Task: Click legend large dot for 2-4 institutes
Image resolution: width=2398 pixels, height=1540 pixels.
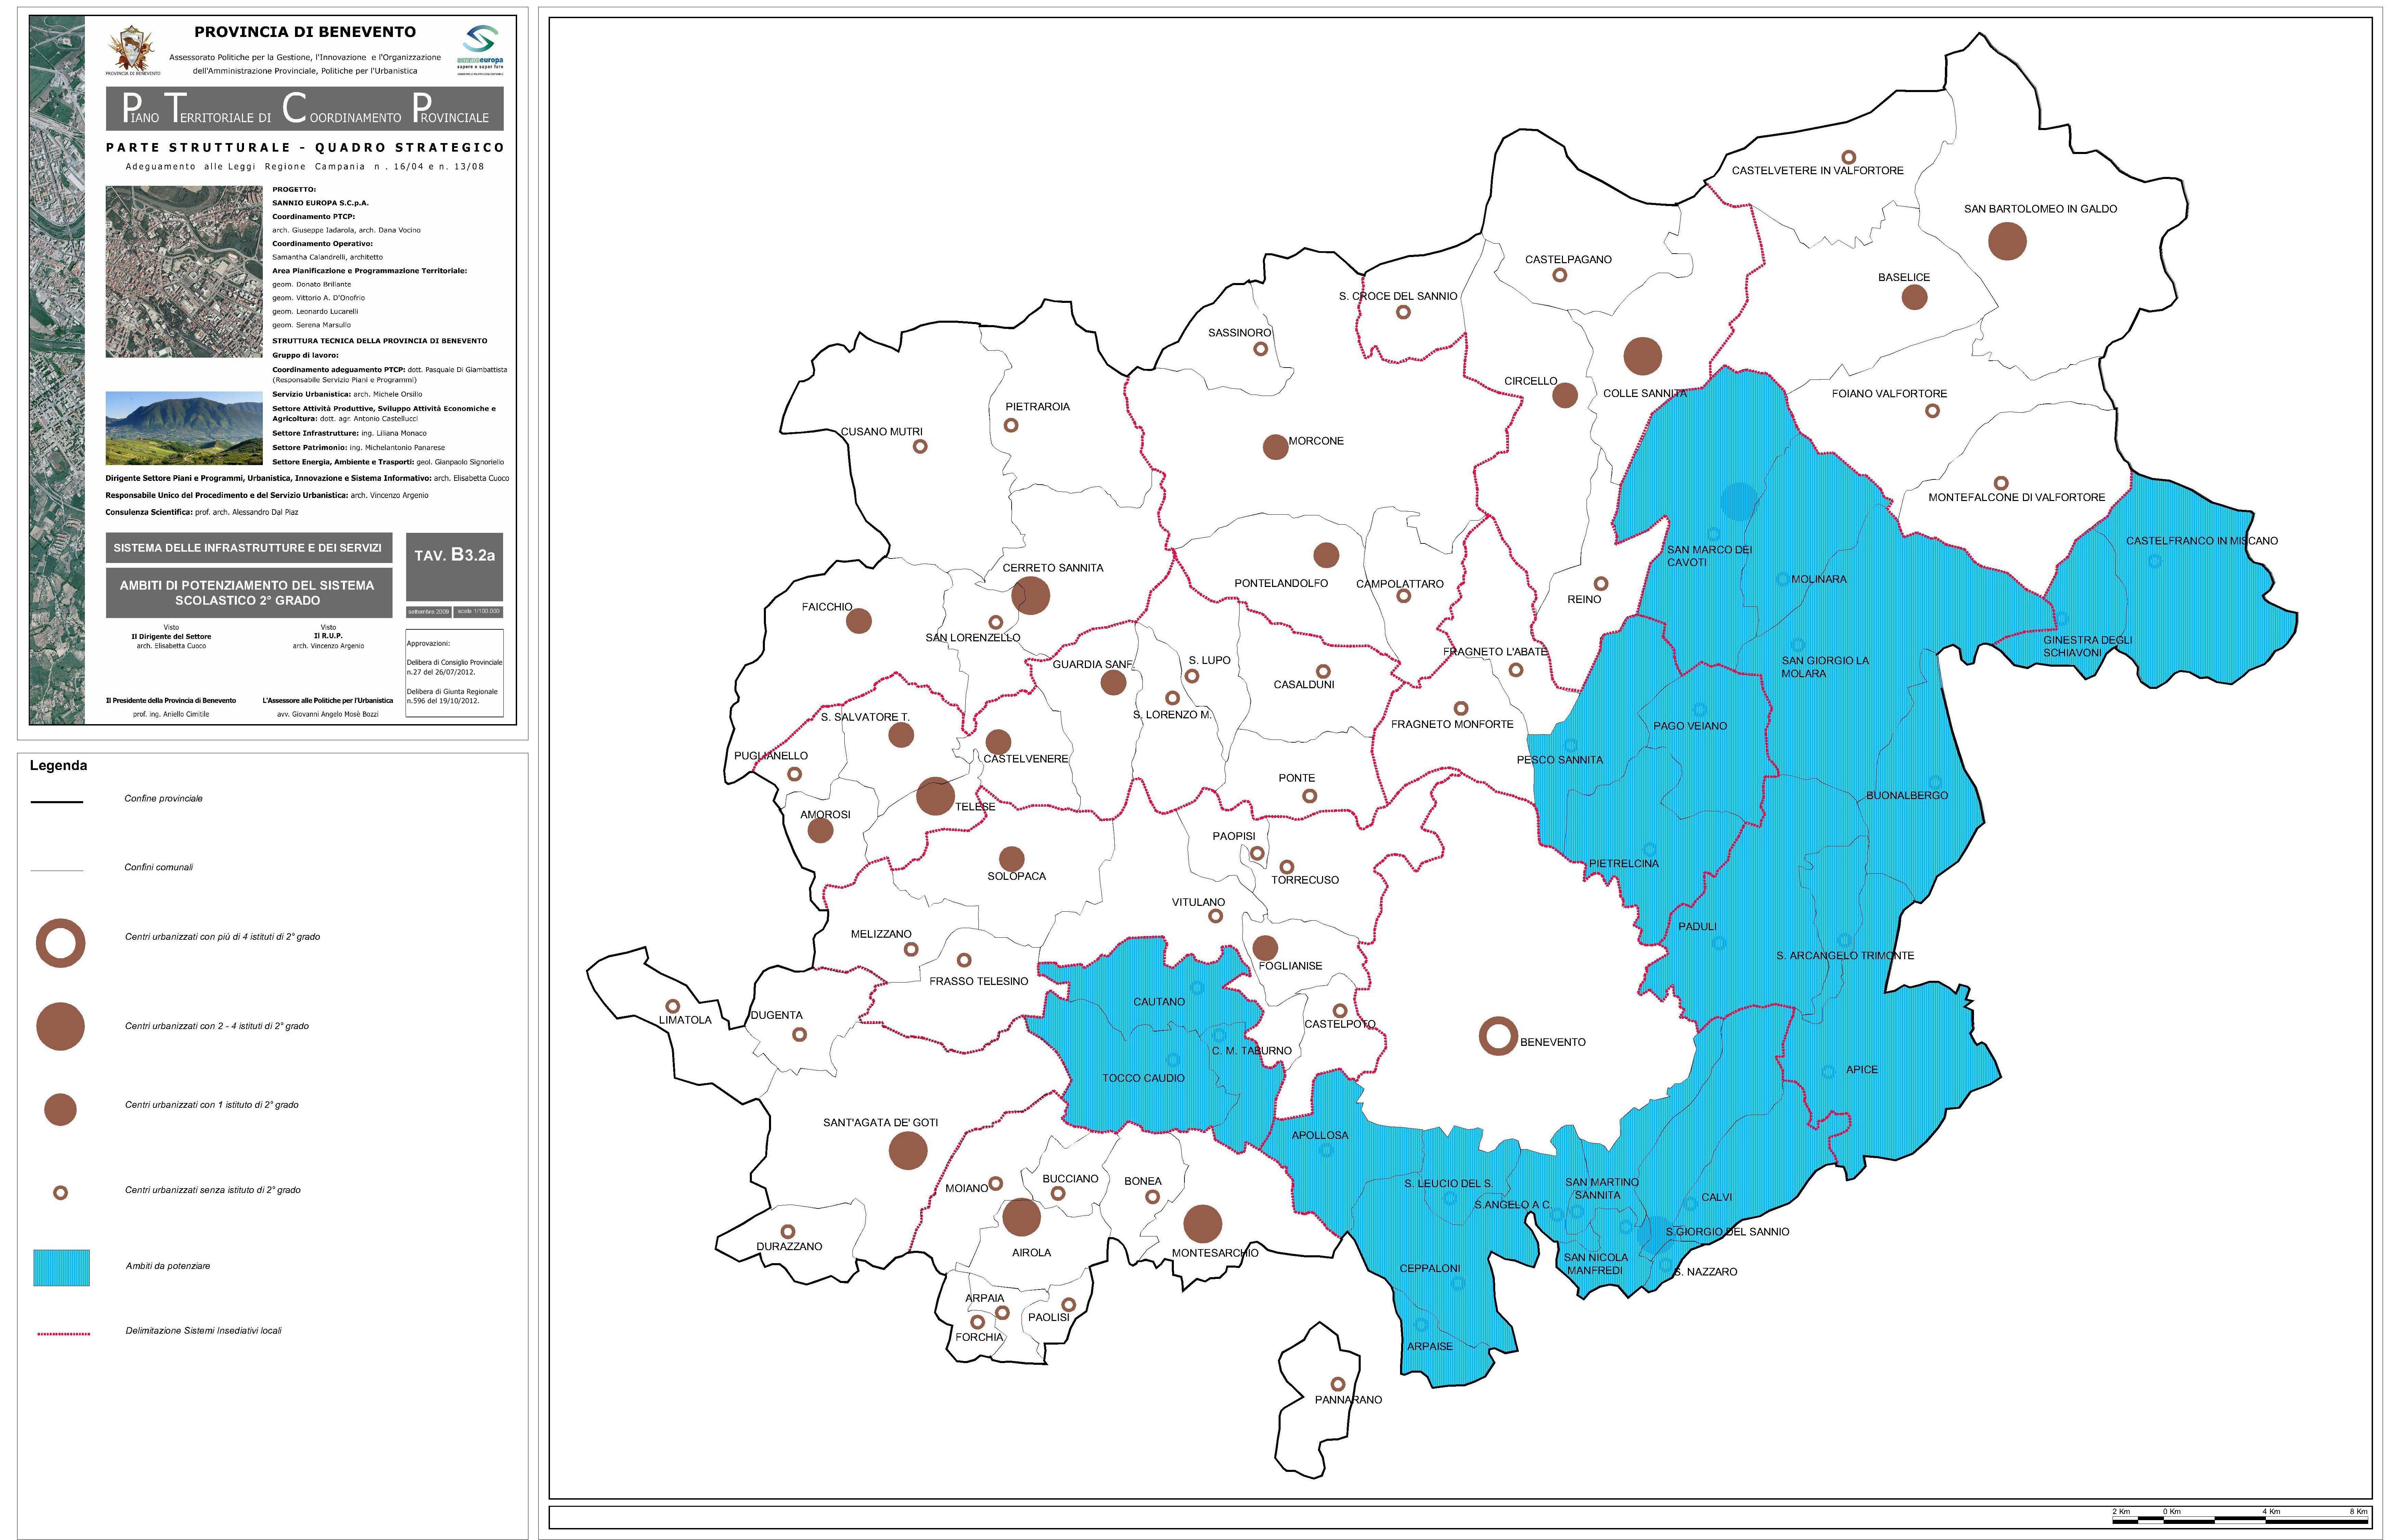Action: pos(60,1026)
